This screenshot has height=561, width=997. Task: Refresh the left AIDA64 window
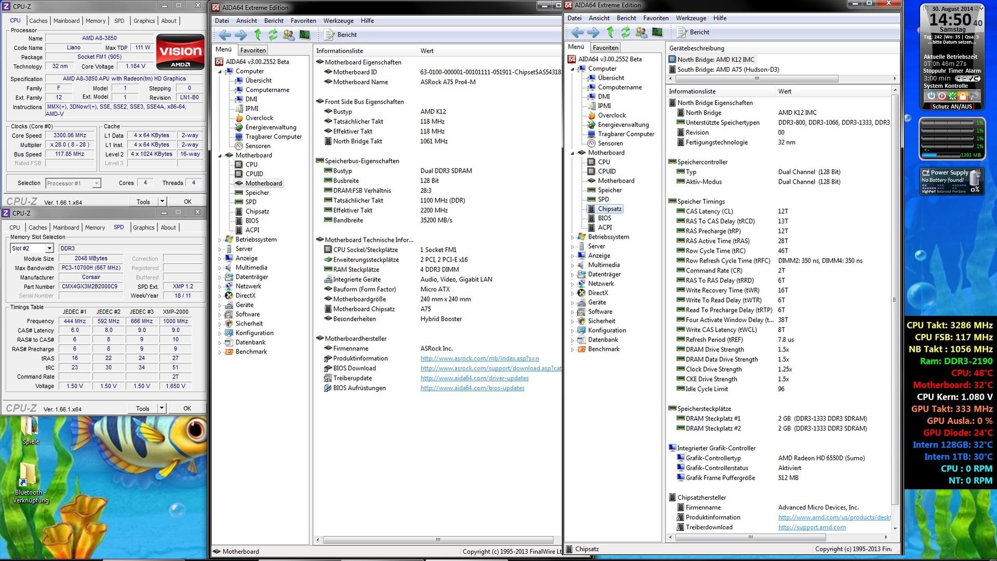(273, 35)
